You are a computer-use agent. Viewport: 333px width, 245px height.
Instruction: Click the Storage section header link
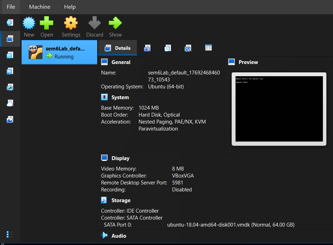coord(121,200)
